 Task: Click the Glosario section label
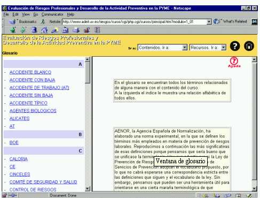pyautogui.click(x=10, y=53)
